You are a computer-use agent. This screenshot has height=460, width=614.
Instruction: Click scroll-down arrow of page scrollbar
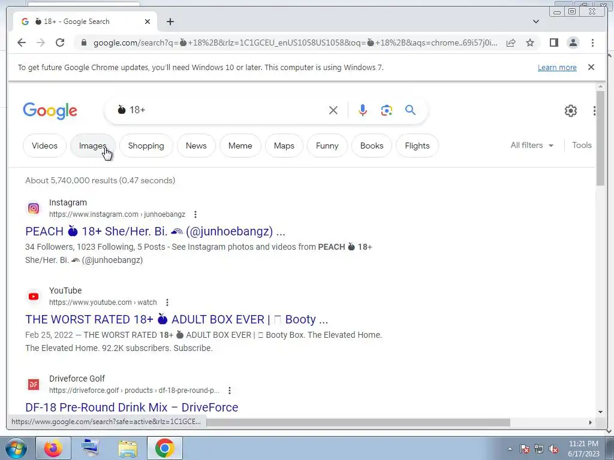point(600,411)
